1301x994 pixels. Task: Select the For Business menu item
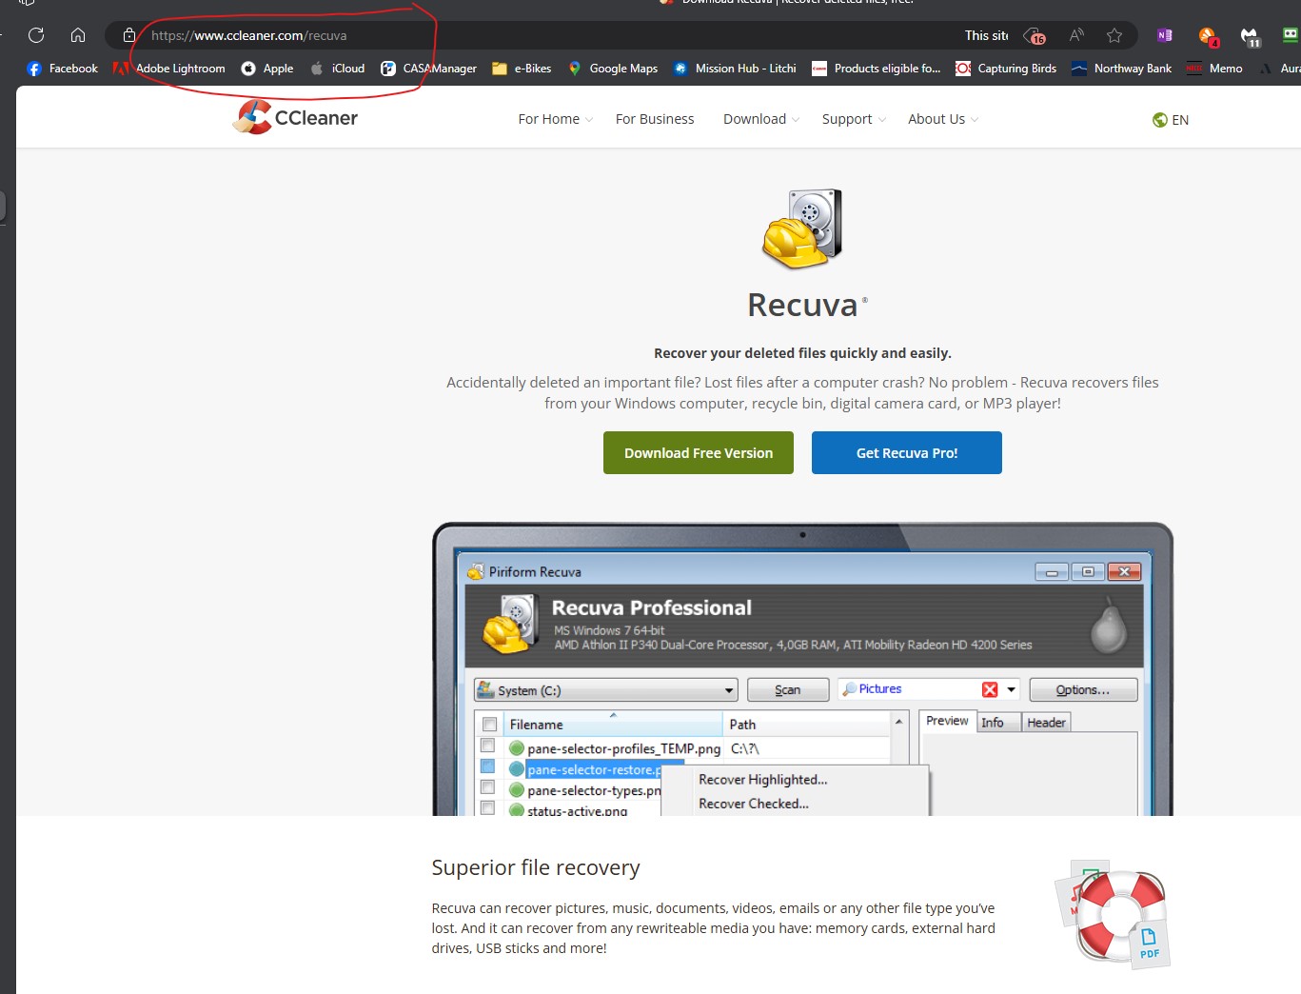[x=654, y=118]
